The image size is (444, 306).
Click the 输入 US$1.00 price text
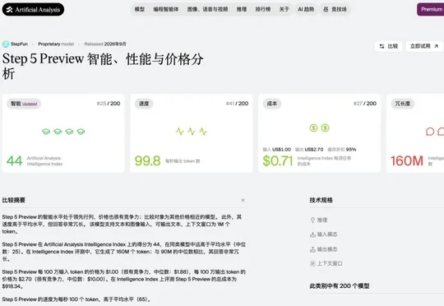tap(277, 150)
